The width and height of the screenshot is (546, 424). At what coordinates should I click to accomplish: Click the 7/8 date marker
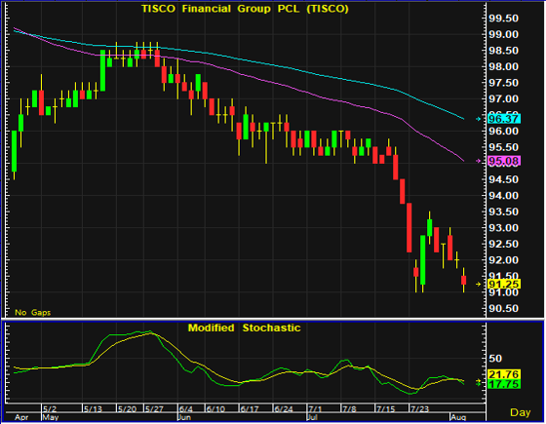tap(350, 408)
